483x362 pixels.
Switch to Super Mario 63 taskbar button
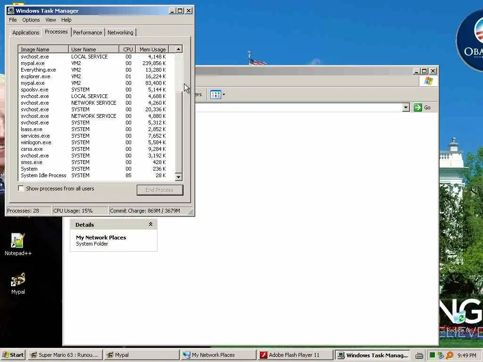click(x=65, y=355)
